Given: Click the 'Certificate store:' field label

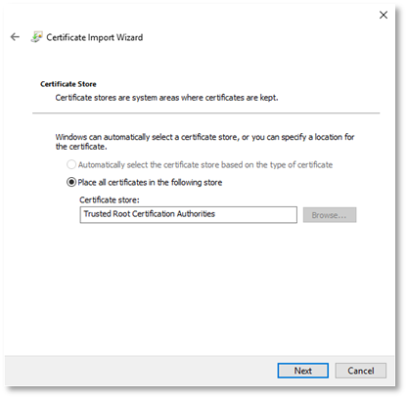Looking at the screenshot, I should [110, 199].
